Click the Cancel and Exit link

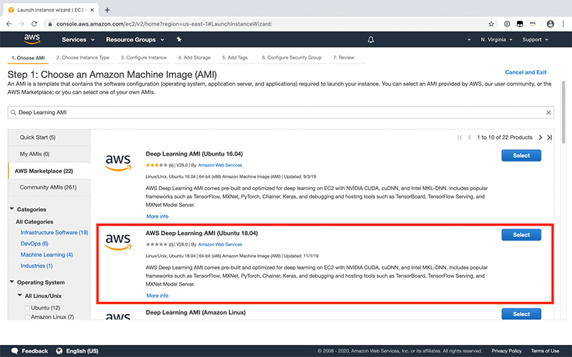[526, 72]
